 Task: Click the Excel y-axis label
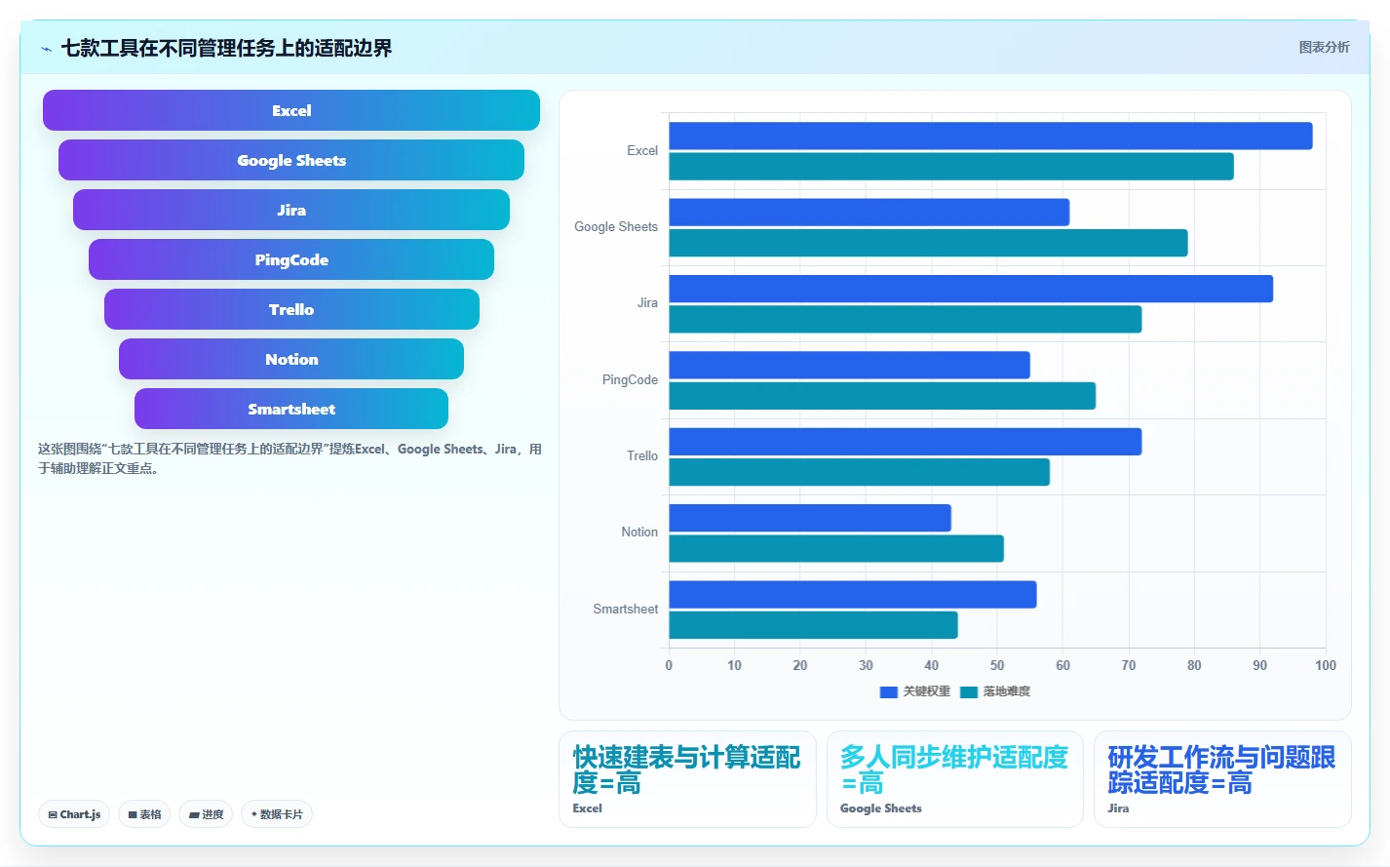(x=642, y=151)
